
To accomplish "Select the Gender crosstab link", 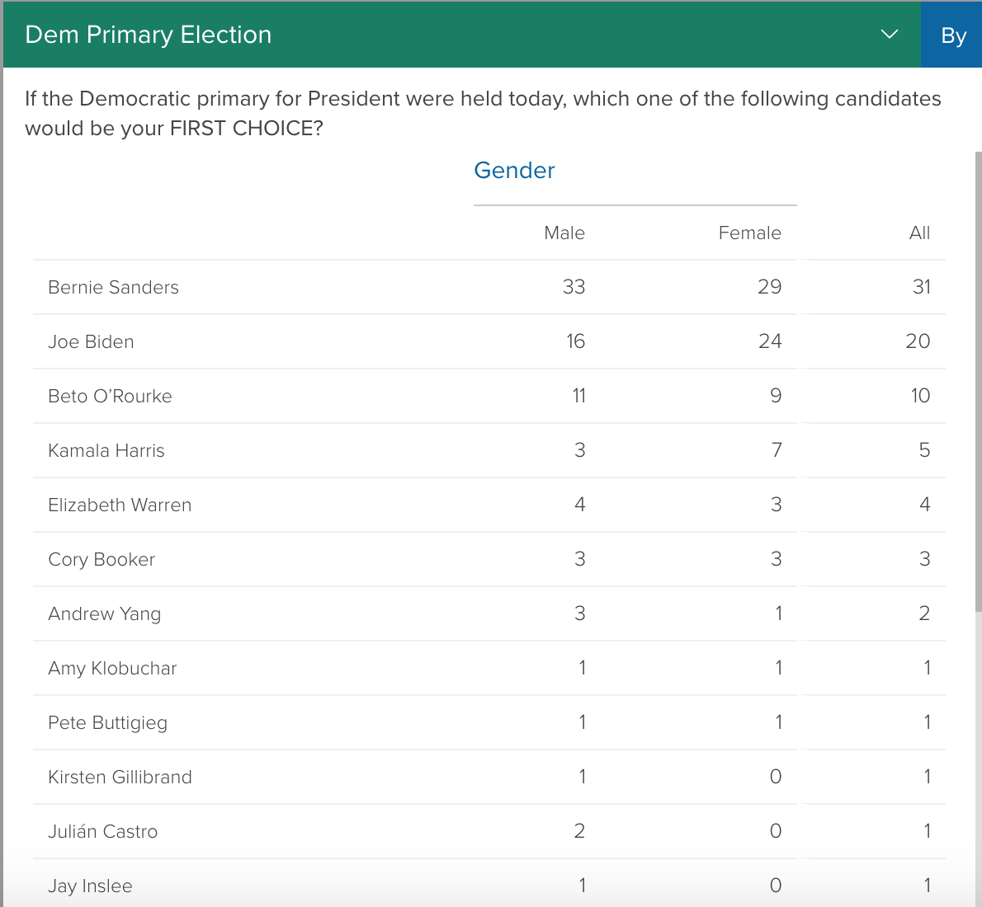I will [514, 170].
